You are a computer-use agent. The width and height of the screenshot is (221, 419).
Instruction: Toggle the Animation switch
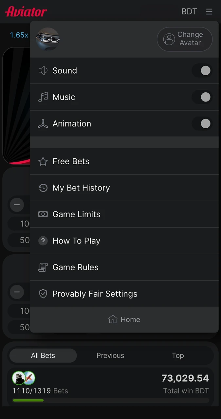coord(202,123)
